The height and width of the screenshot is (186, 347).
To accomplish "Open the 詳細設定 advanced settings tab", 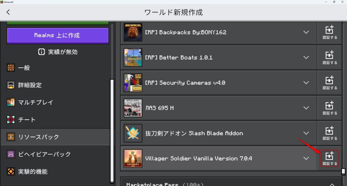I will [55, 85].
